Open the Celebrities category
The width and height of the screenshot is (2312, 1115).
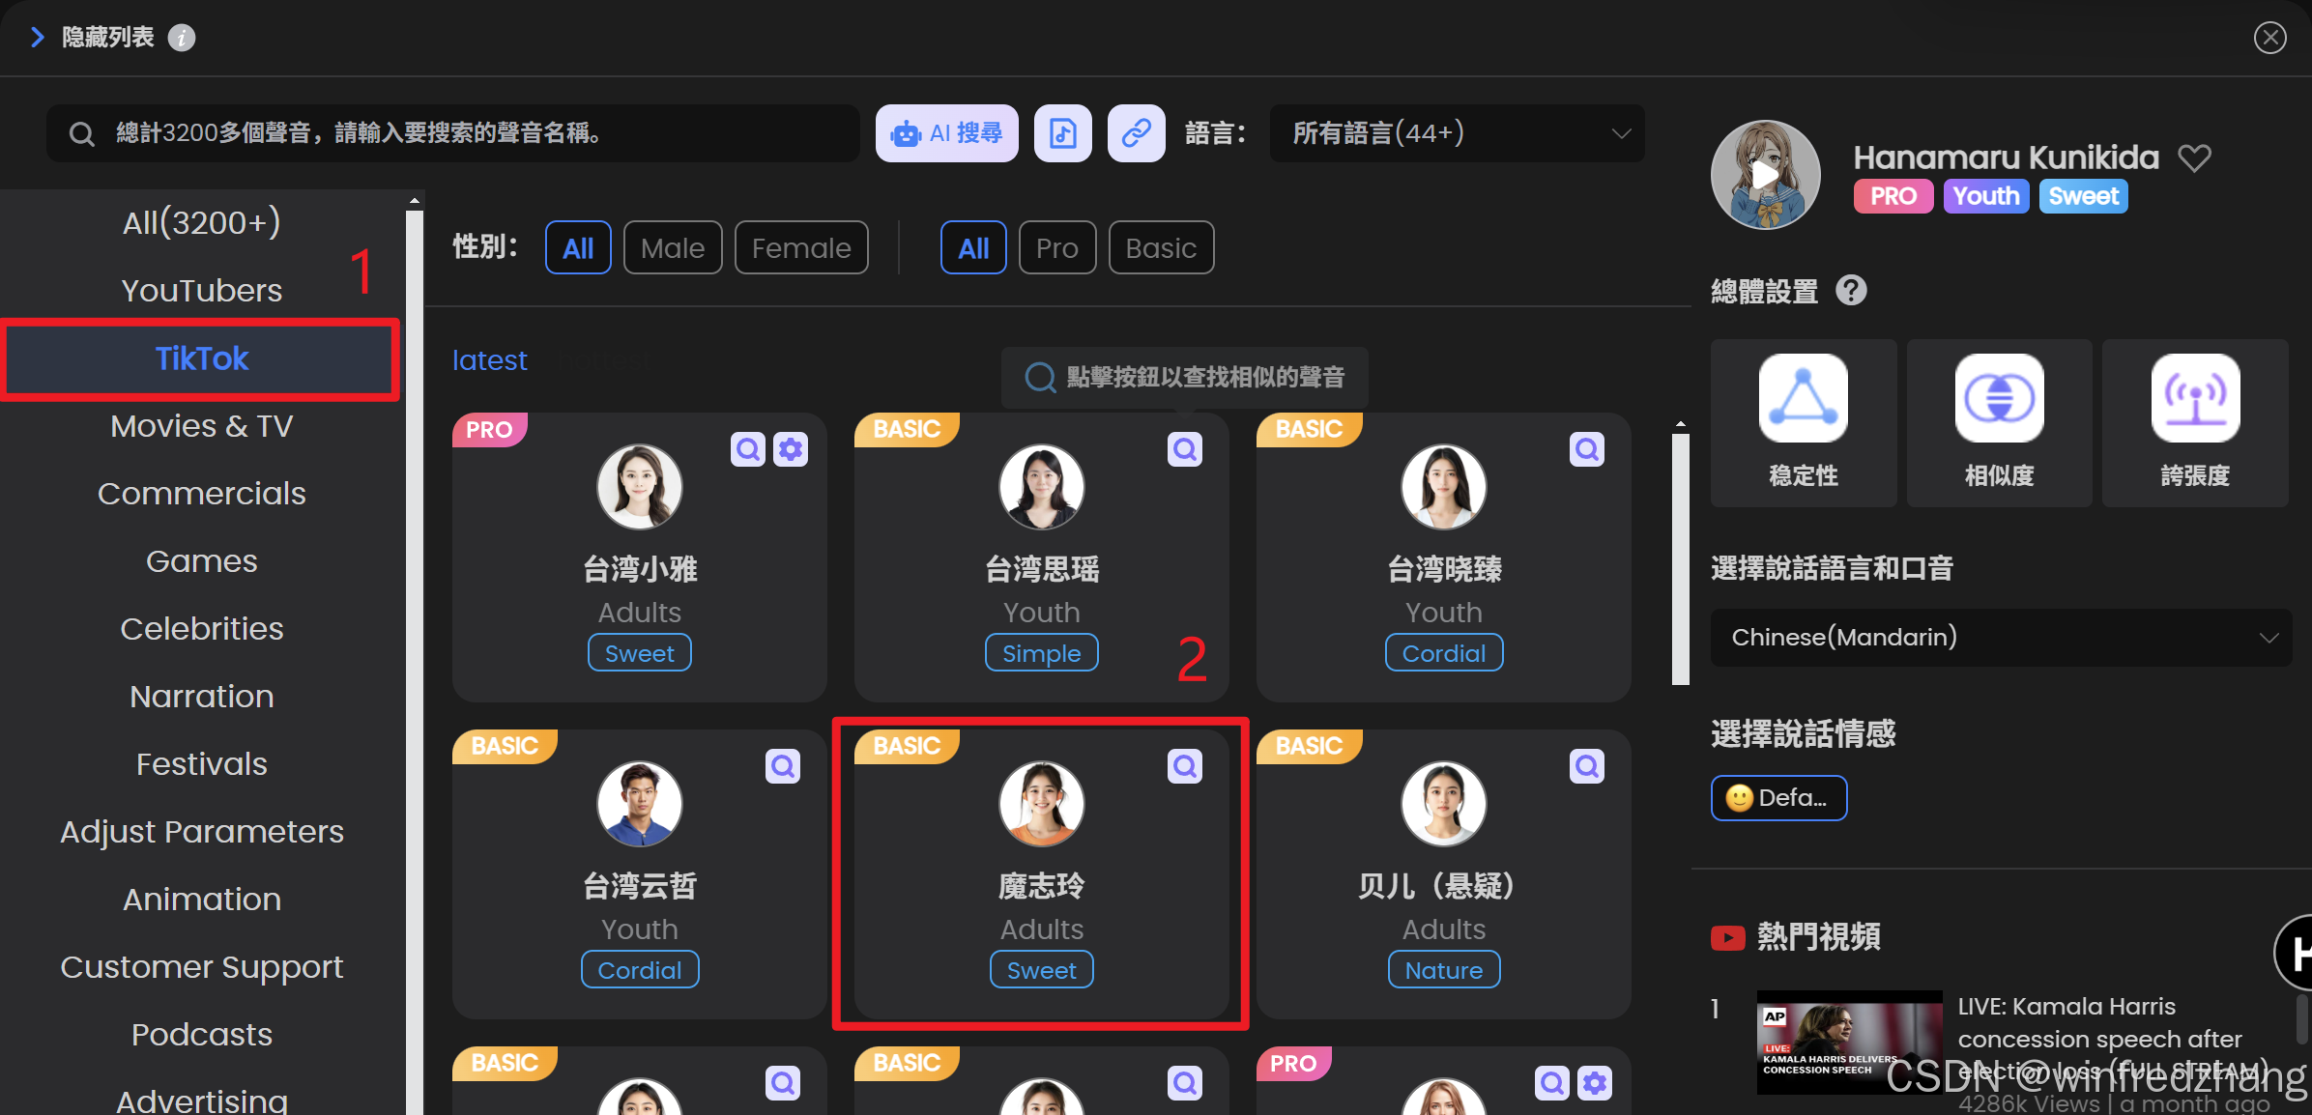point(202,629)
